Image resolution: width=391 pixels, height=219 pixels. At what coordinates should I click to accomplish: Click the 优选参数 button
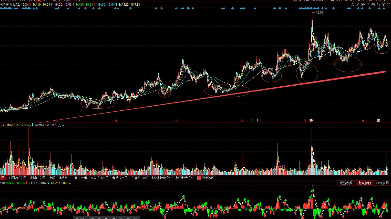pyautogui.click(x=346, y=183)
